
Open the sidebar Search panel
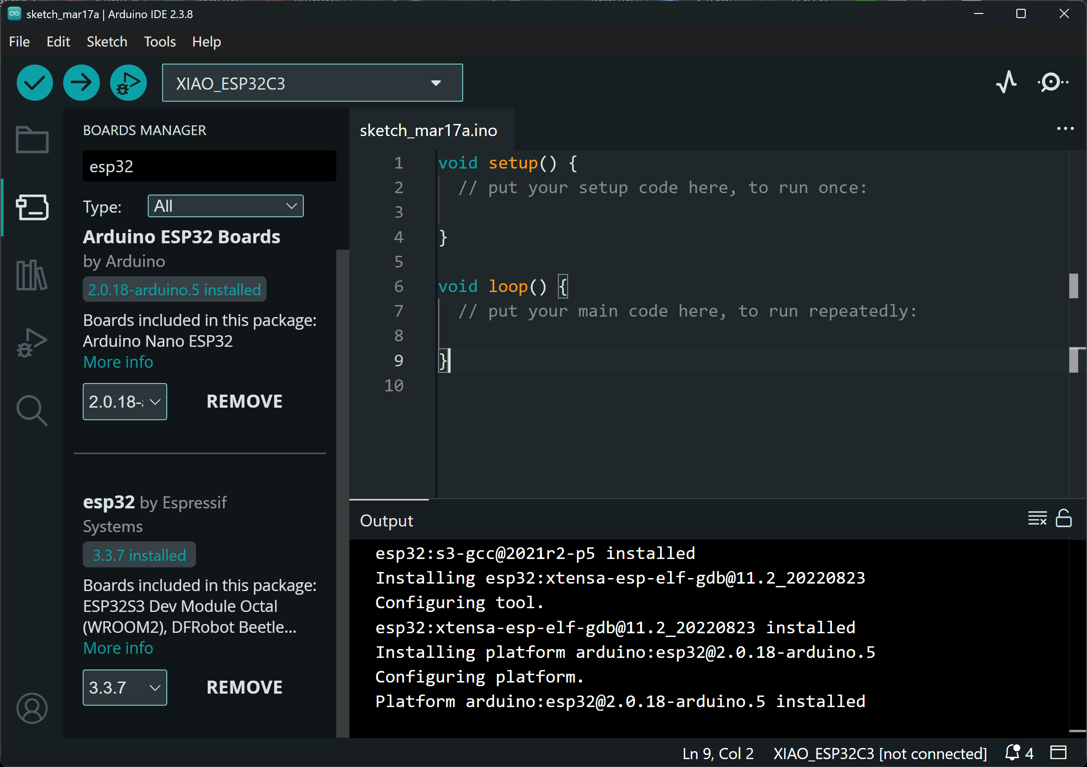[32, 410]
